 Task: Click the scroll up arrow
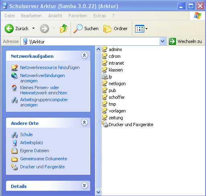point(98,49)
